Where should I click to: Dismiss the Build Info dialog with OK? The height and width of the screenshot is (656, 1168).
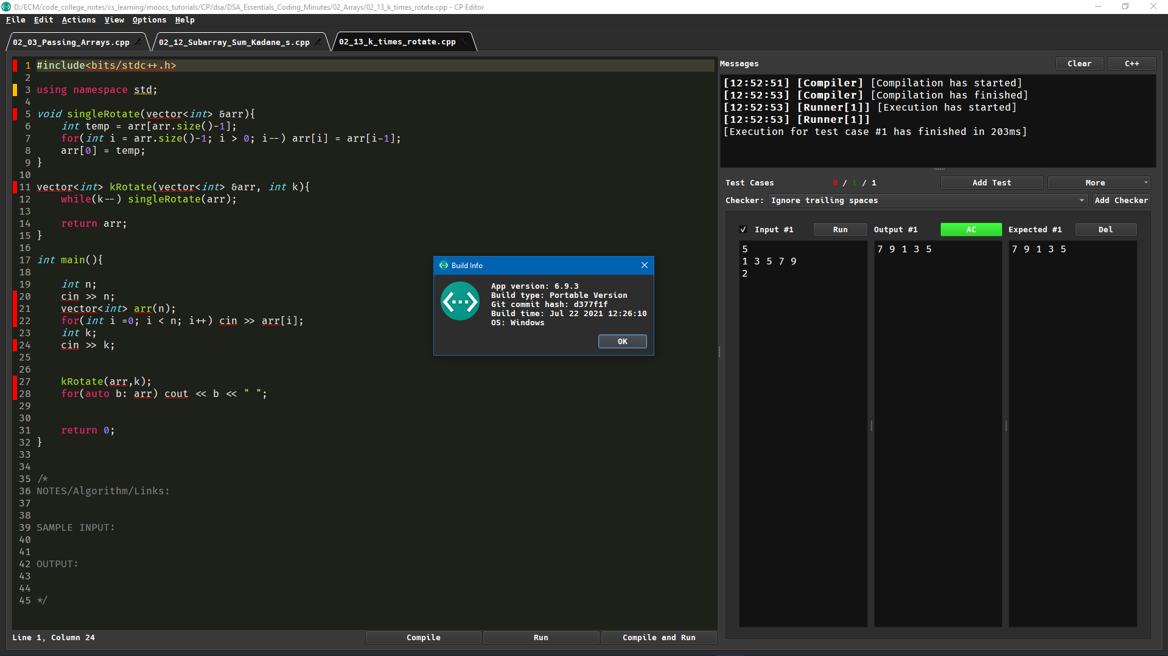tap(621, 341)
